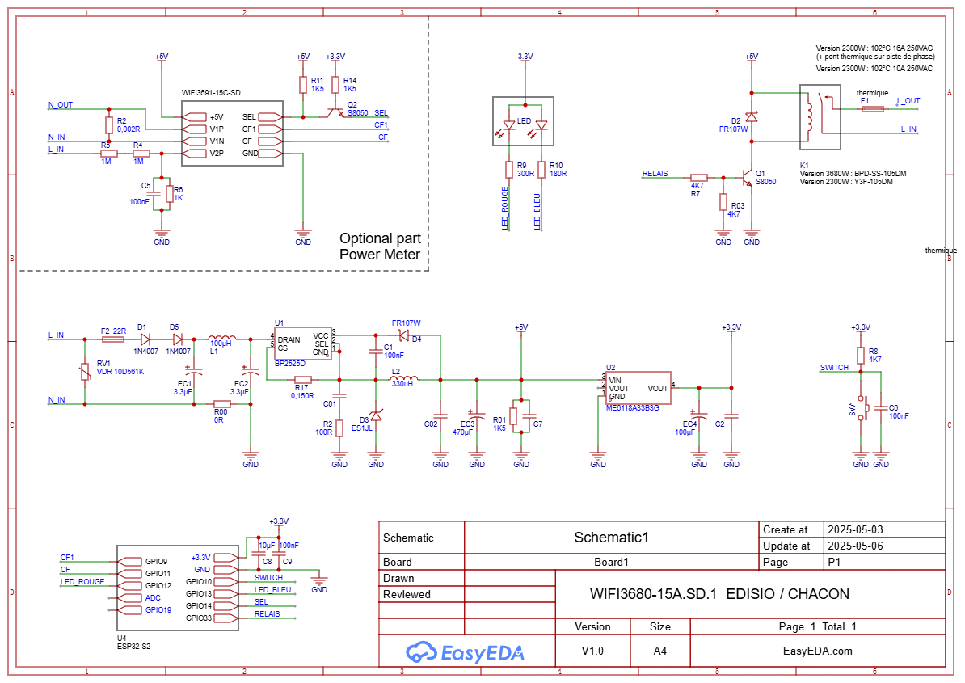Select the R2 0,002R shunt resistor
The height and width of the screenshot is (683, 965).
pos(109,125)
